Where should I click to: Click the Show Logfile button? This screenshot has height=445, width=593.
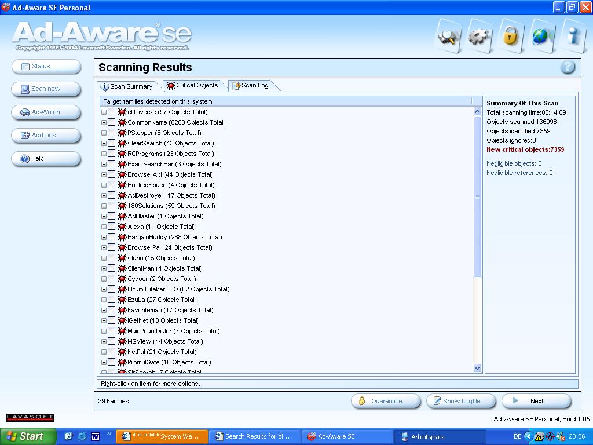click(x=461, y=401)
